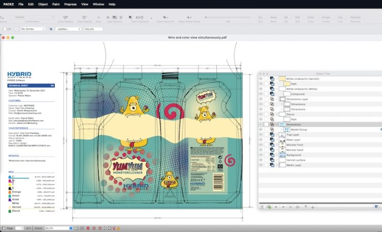
Task: Click the Page number input field
Action: [20, 228]
